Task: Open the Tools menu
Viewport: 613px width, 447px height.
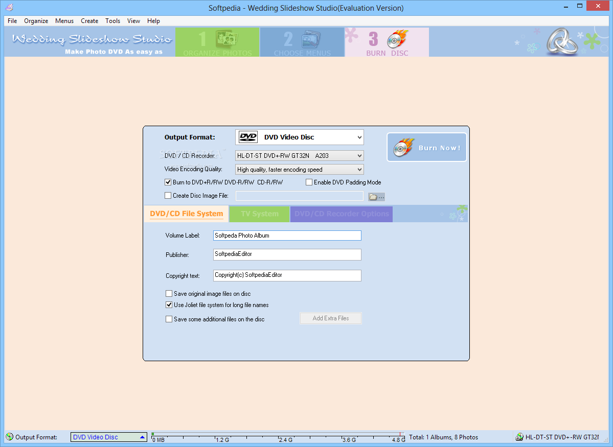Action: 112,21
